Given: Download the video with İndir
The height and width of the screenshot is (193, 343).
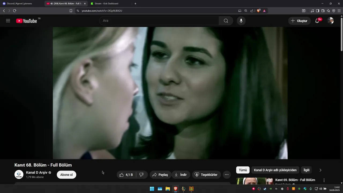Looking at the screenshot, I should pyautogui.click(x=181, y=175).
